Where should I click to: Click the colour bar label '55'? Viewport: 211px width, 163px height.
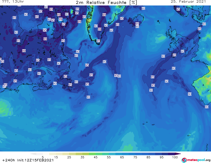coord(109,157)
